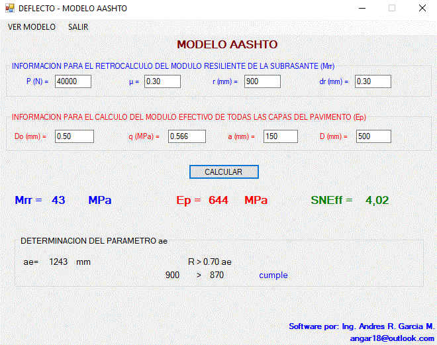
Task: Click the 'a (mm) =' label
Action: click(242, 136)
